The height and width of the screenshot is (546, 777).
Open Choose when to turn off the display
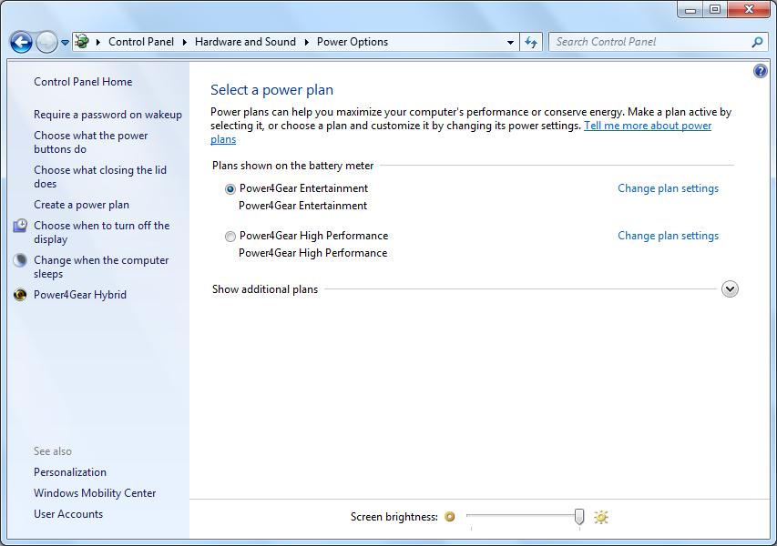pos(102,232)
